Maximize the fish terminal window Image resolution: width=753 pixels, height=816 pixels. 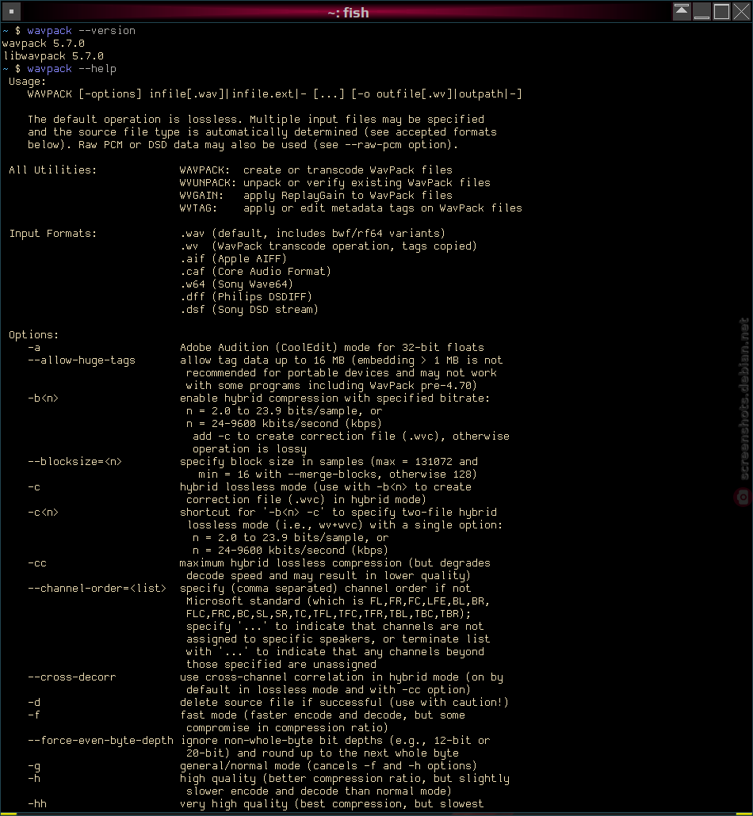721,11
